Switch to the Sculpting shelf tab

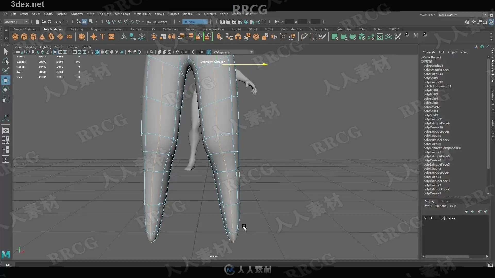point(77,29)
